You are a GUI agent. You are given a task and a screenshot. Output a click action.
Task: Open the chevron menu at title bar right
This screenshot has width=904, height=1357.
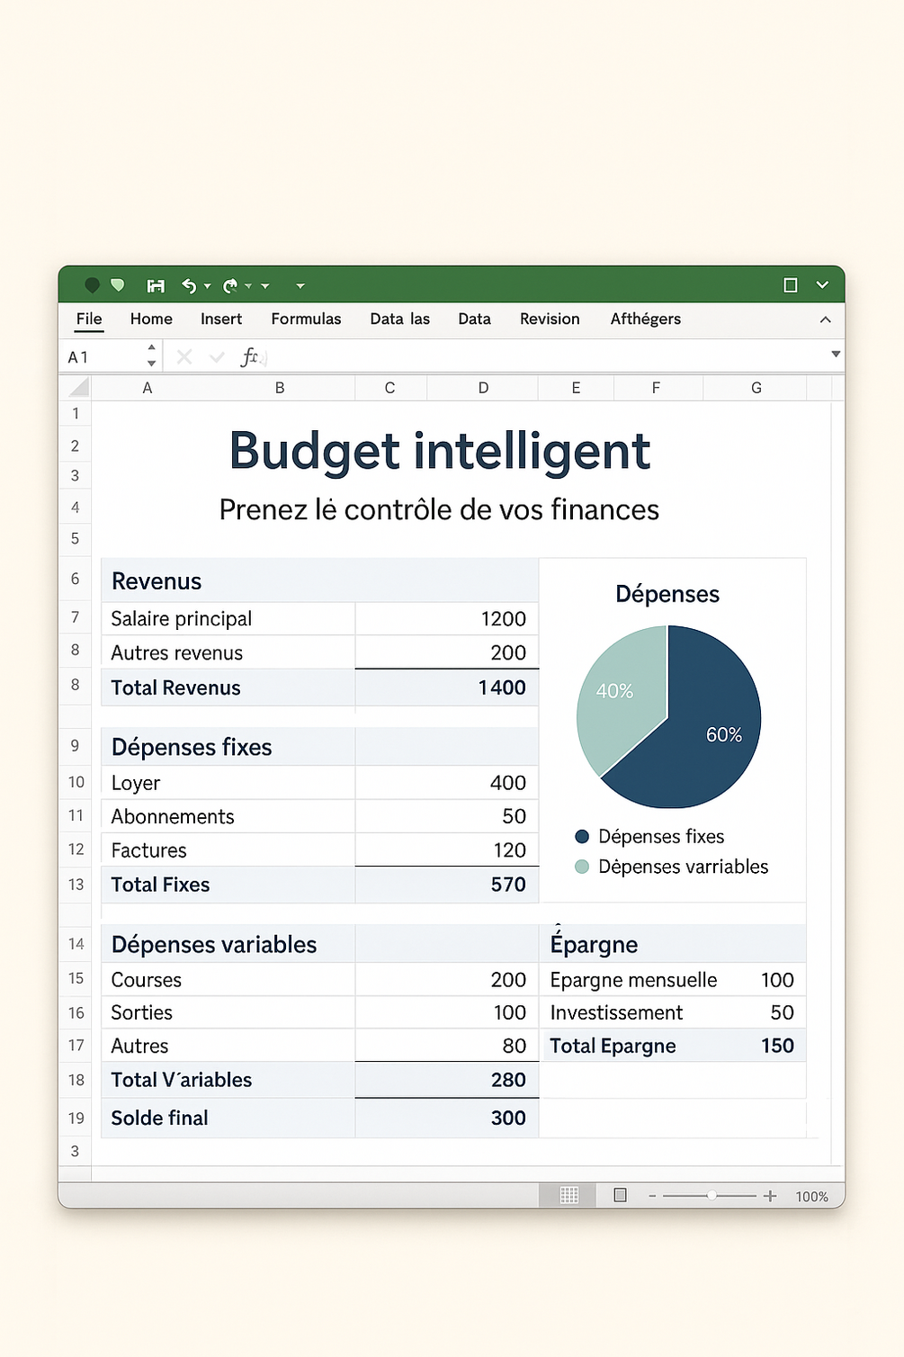click(x=822, y=285)
